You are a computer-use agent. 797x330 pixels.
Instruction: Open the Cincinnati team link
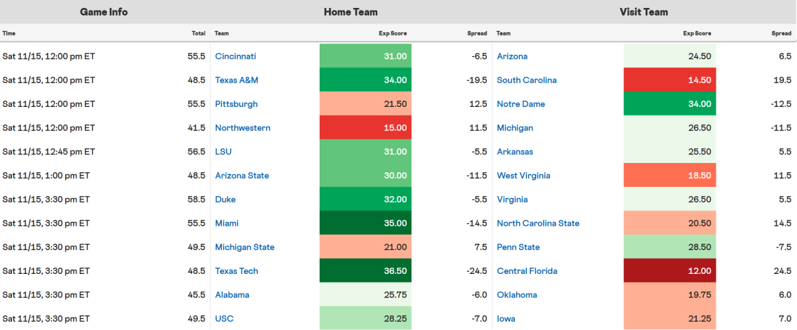click(x=235, y=57)
